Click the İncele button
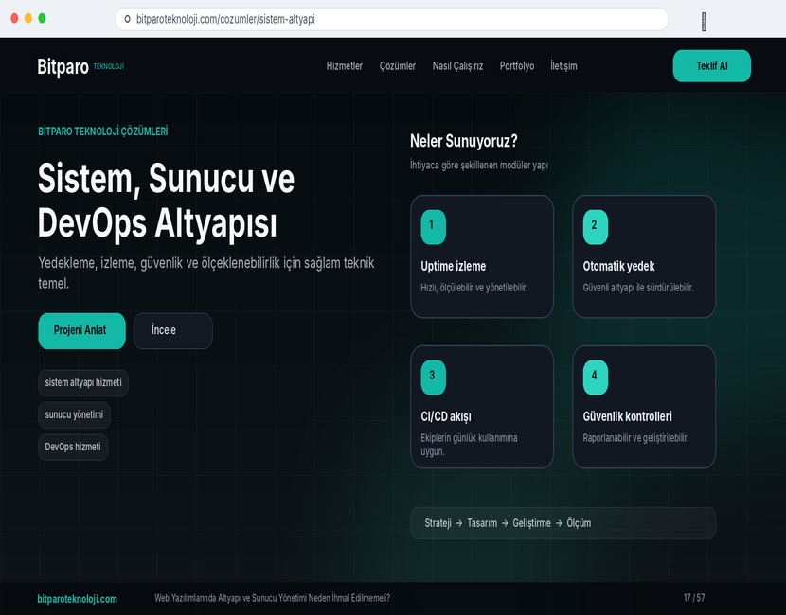Image resolution: width=786 pixels, height=615 pixels. point(173,330)
